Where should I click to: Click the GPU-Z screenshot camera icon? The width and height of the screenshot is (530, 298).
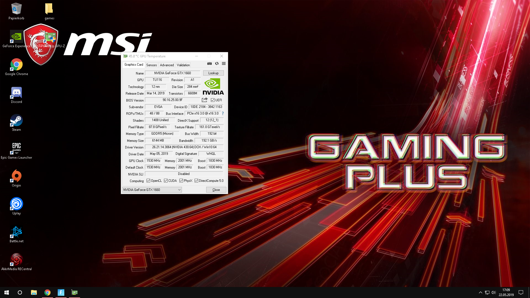point(210,63)
